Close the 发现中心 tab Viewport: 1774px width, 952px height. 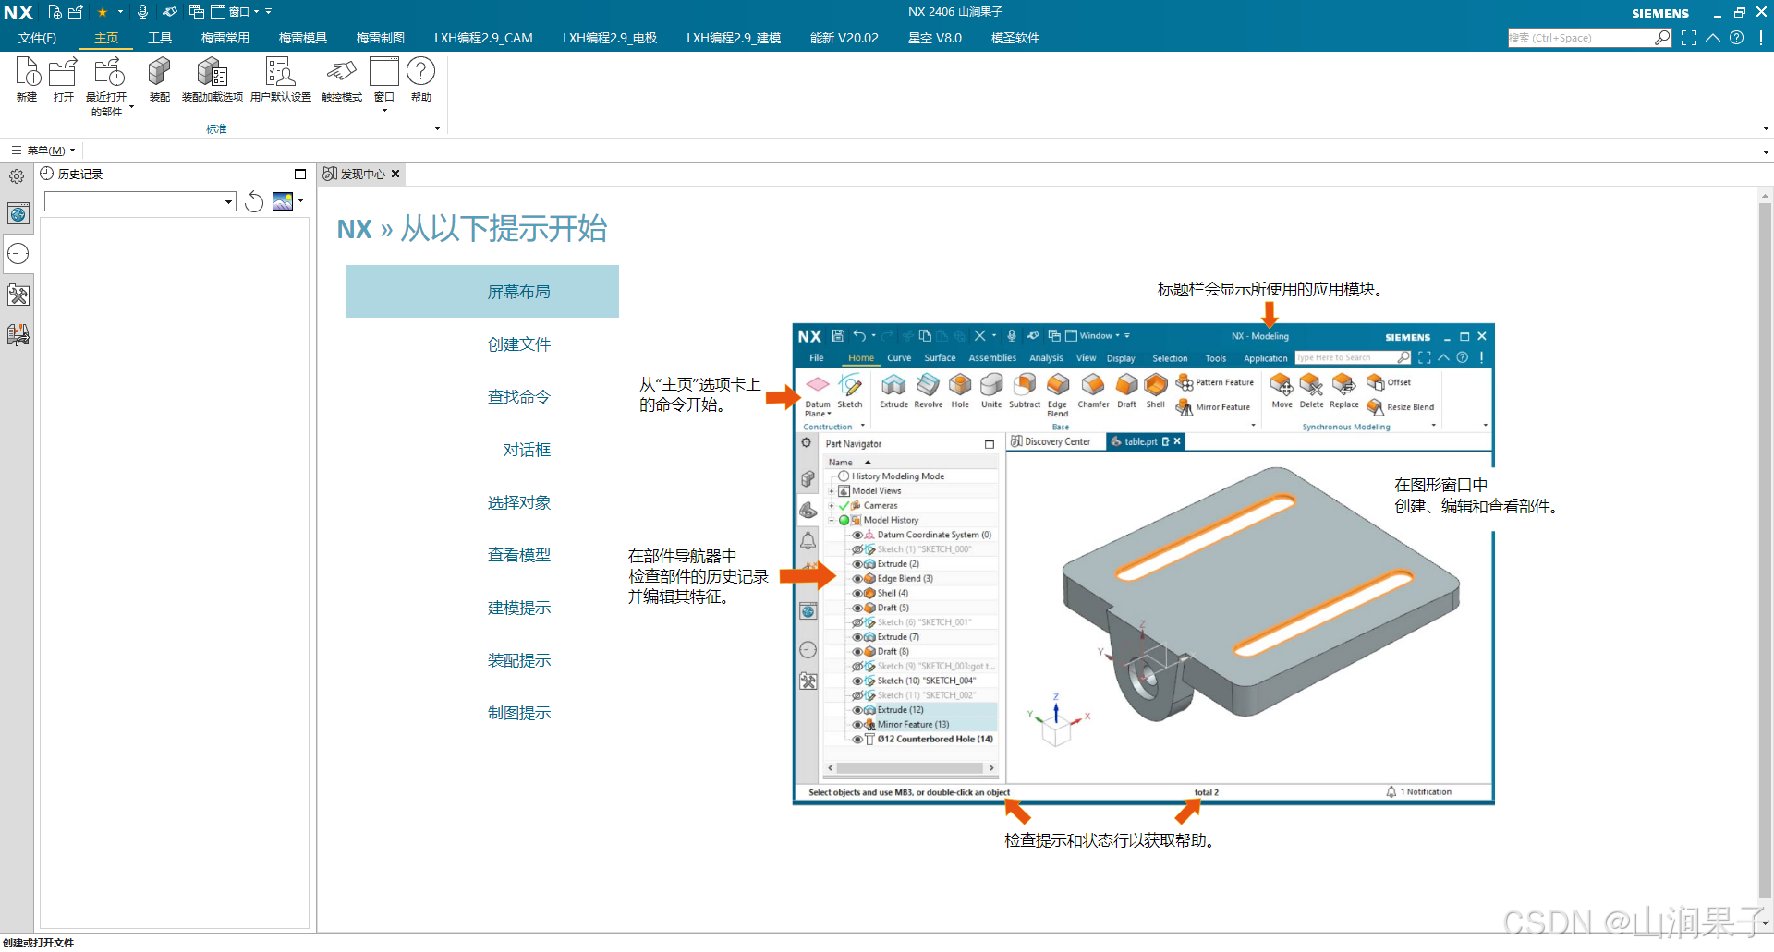[x=395, y=174]
